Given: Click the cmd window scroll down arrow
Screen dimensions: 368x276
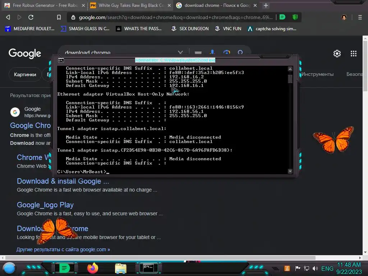Looking at the screenshot, I should (290, 171).
